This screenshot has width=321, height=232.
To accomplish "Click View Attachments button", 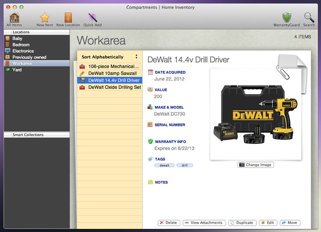I will point(204,223).
